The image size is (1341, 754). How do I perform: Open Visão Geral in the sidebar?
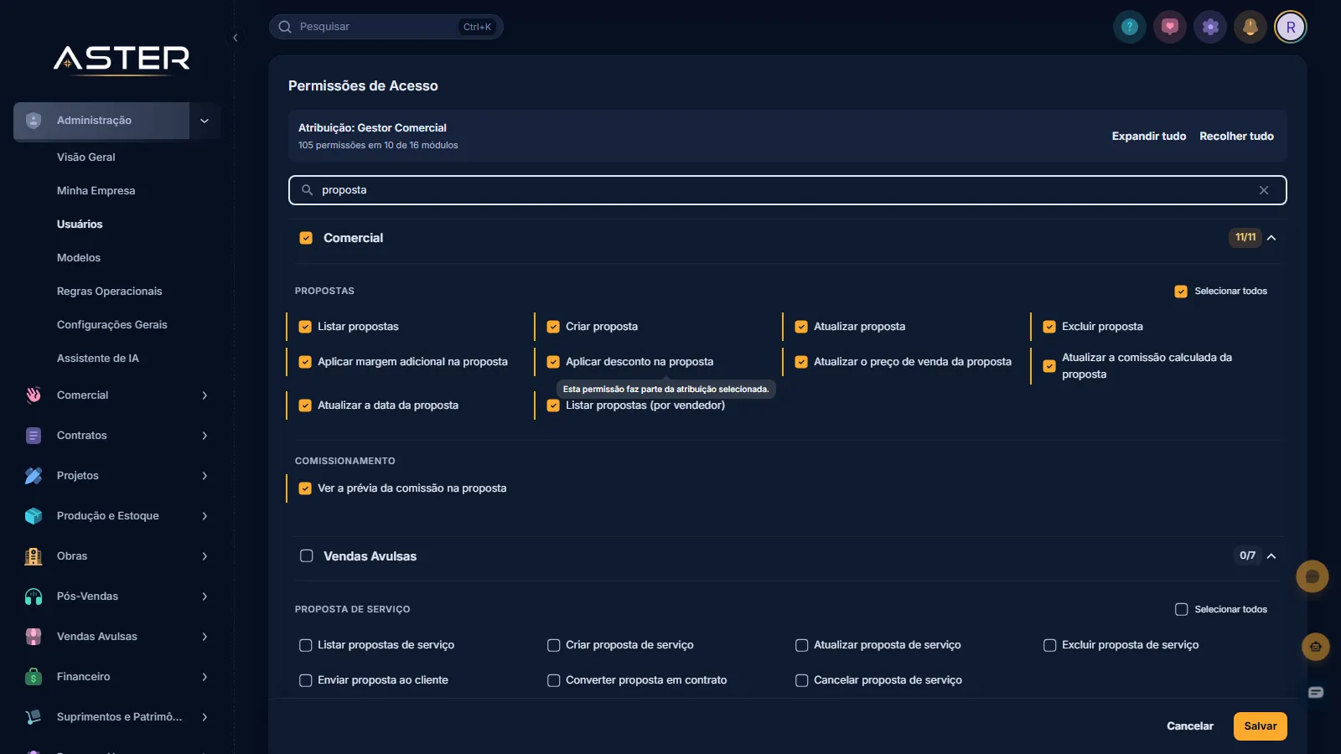coord(86,158)
